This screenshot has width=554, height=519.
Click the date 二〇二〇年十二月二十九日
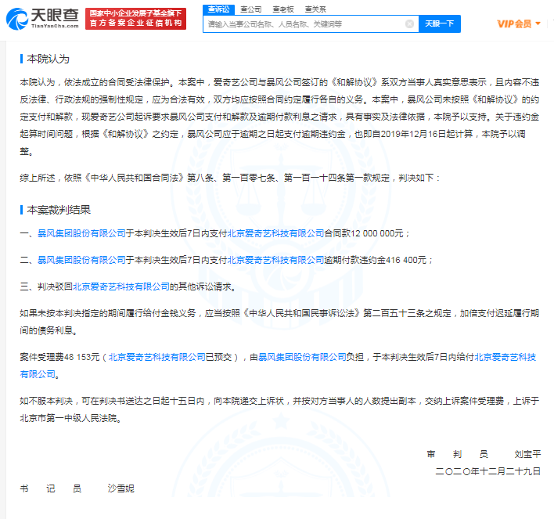488,471
